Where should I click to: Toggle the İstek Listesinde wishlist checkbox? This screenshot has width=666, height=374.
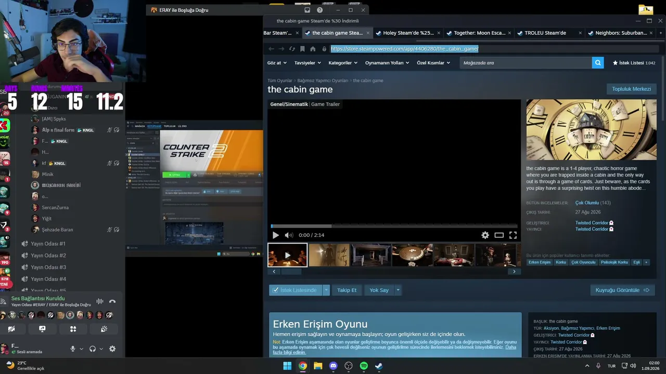295,290
